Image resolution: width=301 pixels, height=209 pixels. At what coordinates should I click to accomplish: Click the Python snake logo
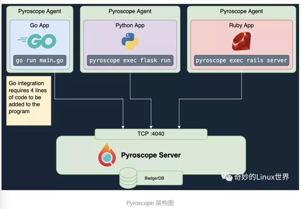click(130, 41)
